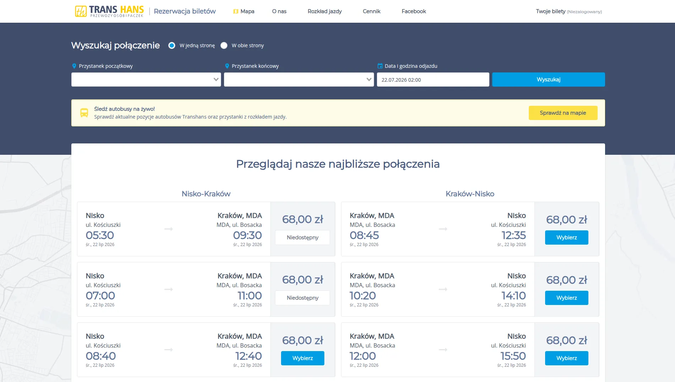Click the calendar icon near departure date
Image resolution: width=675 pixels, height=382 pixels.
(x=380, y=66)
